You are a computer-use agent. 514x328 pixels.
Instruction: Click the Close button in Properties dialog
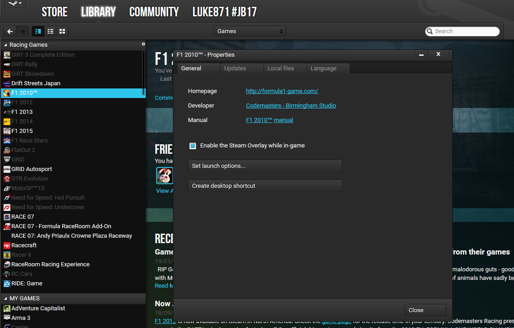(425, 310)
